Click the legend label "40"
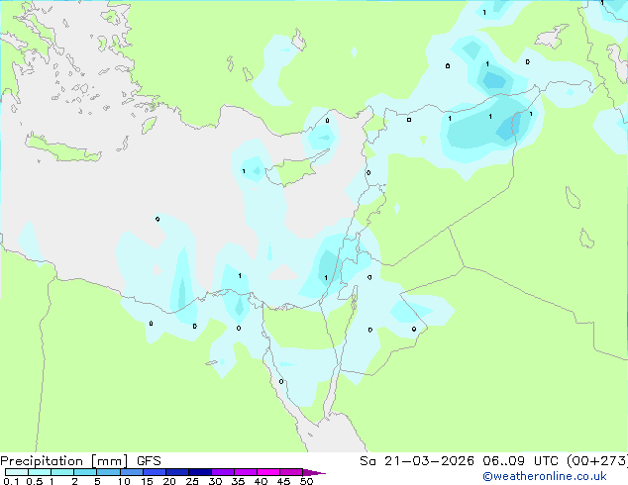This screenshot has height=485, width=628. point(261,481)
